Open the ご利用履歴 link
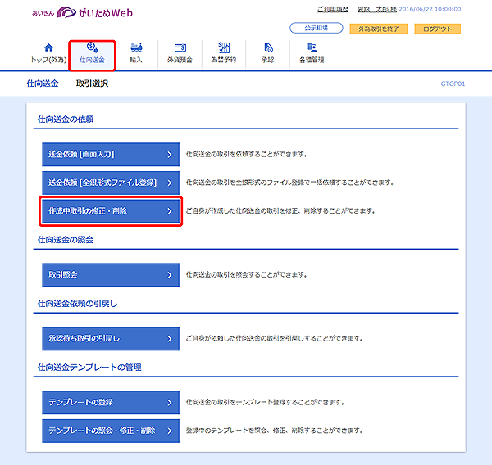This screenshot has width=492, height=465. (x=333, y=9)
